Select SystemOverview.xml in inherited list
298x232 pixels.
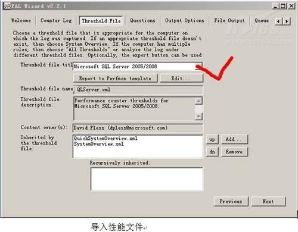point(99,144)
